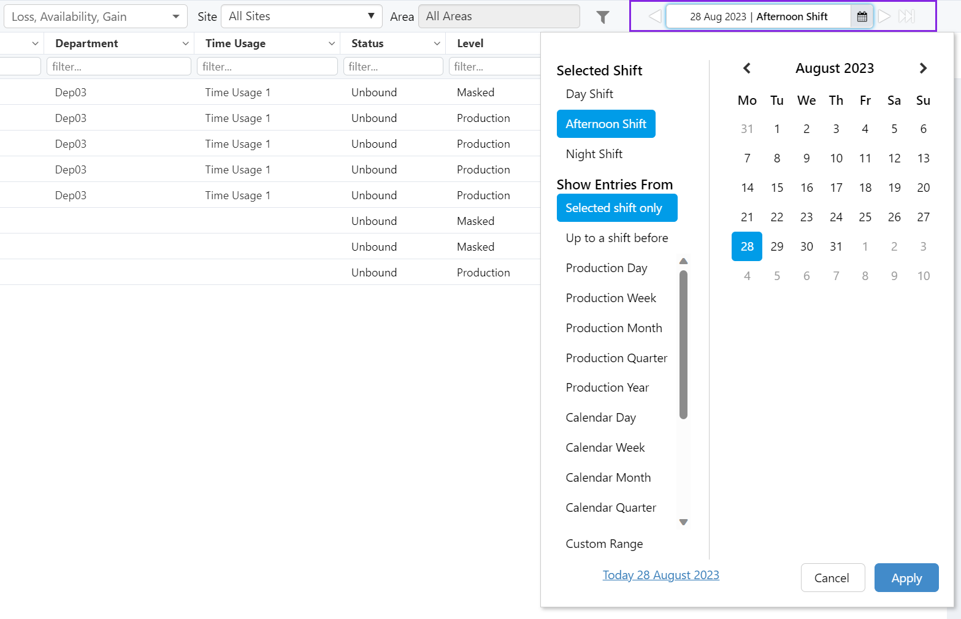Open the Loss, Availability, Gain dropdown
This screenshot has height=619, width=961.
(x=95, y=17)
